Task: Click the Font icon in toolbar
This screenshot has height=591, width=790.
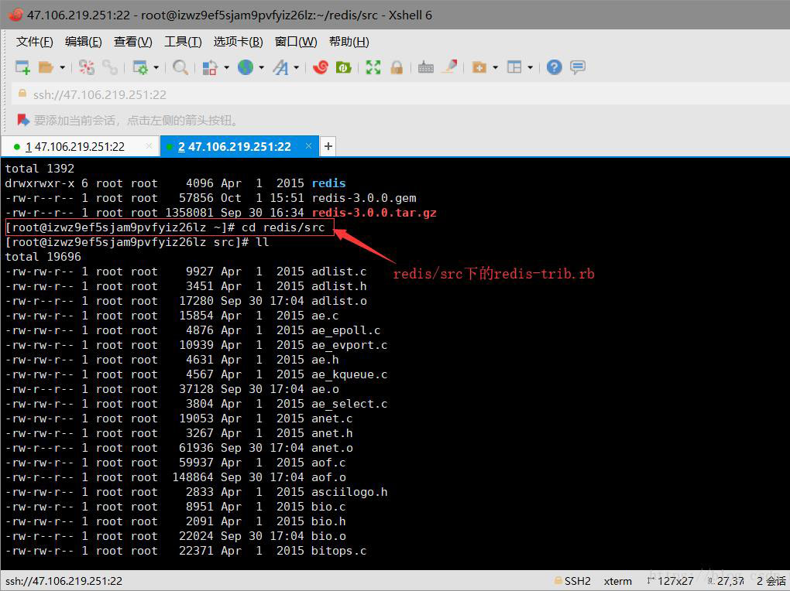Action: [280, 67]
